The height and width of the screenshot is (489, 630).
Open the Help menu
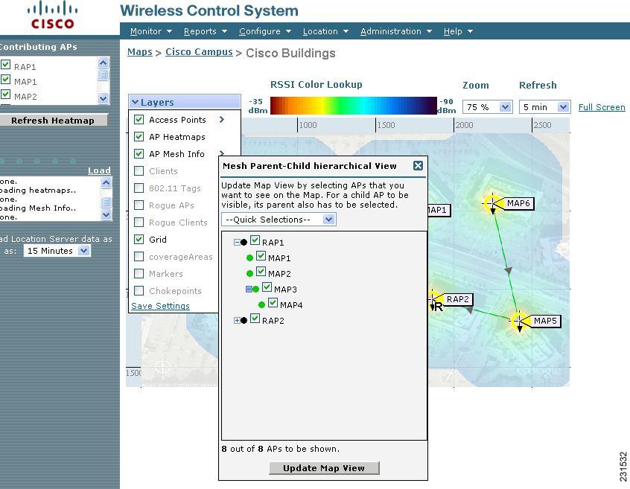(x=458, y=31)
